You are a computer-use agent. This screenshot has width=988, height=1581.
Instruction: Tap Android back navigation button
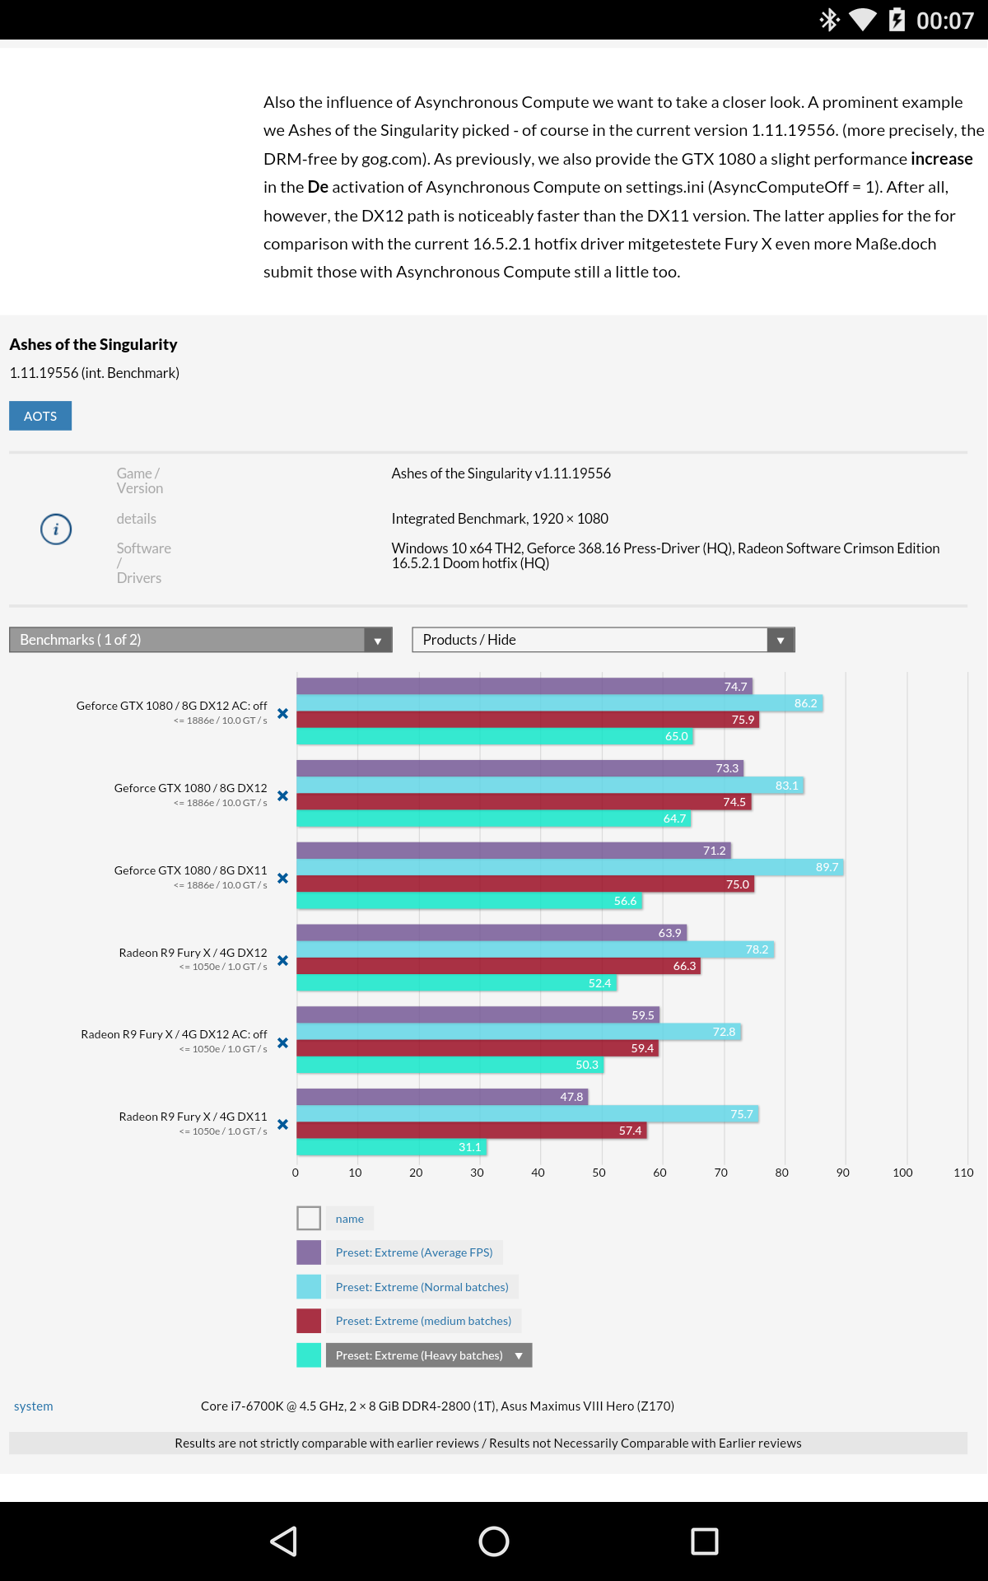coord(283,1541)
